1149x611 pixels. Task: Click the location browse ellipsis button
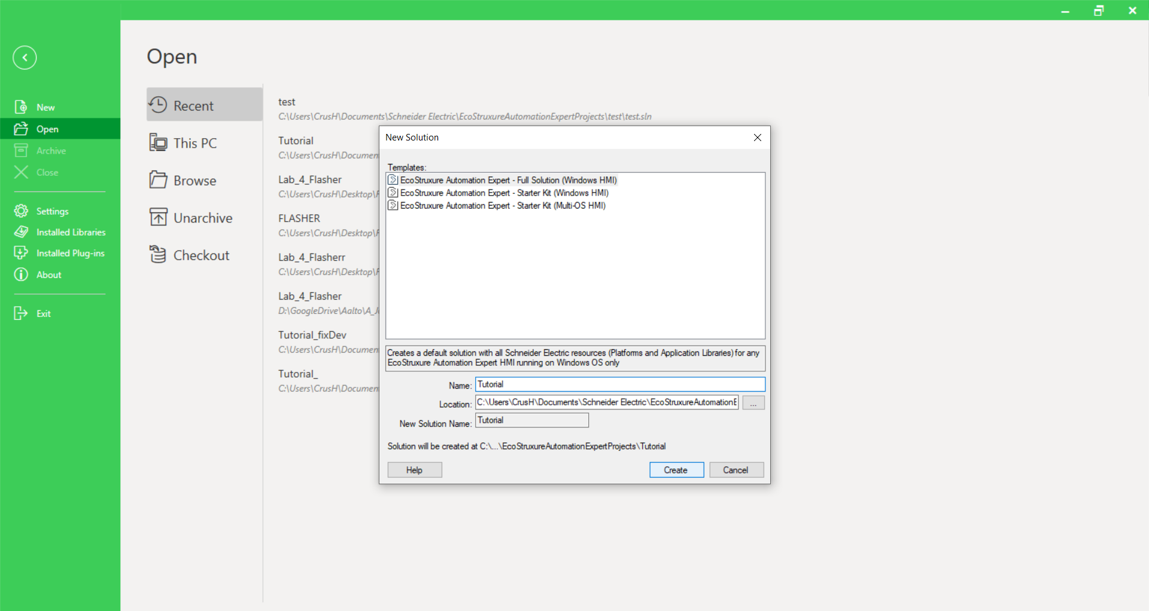[x=753, y=403]
